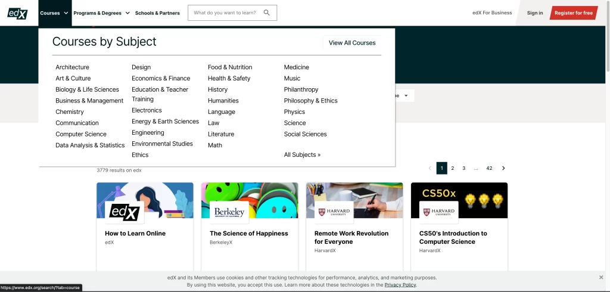Jump to results page 42
The height and width of the screenshot is (292, 610).
[490, 168]
